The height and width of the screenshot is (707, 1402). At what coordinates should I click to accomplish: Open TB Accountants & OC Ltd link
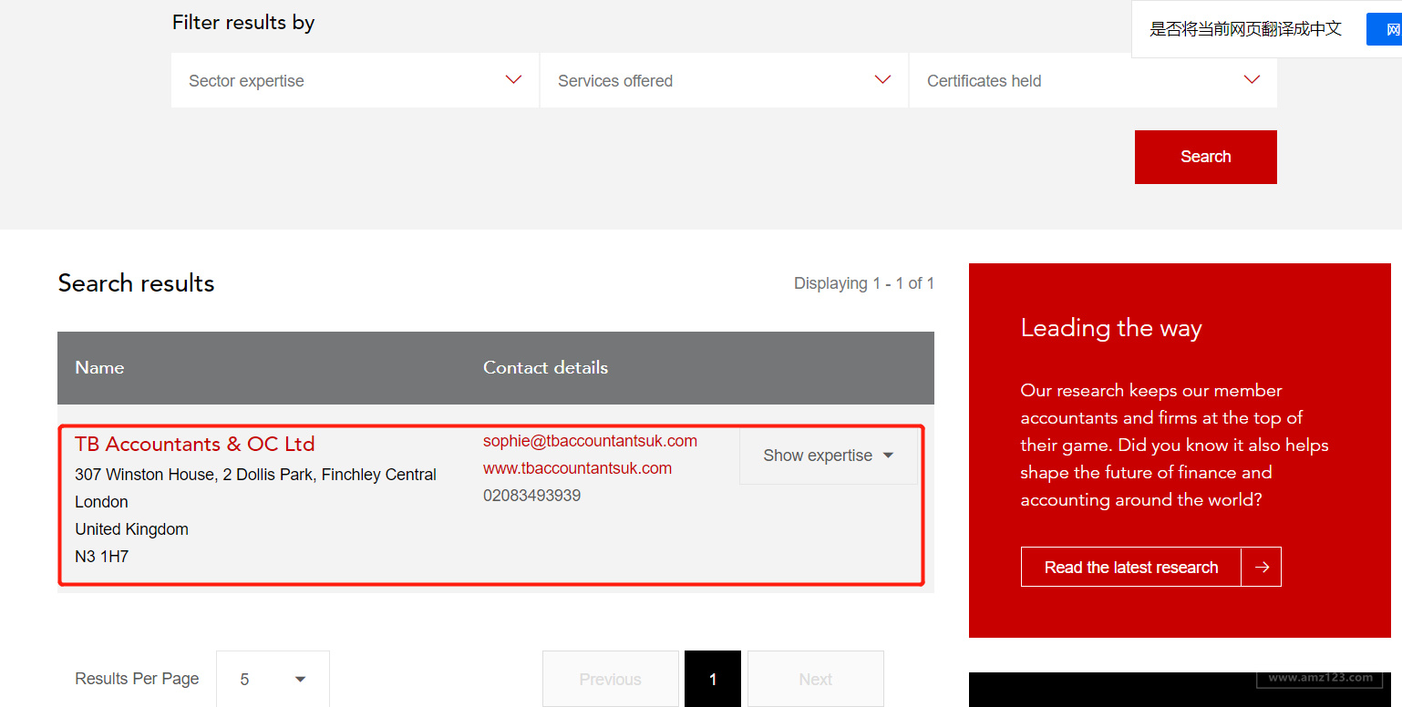click(194, 444)
